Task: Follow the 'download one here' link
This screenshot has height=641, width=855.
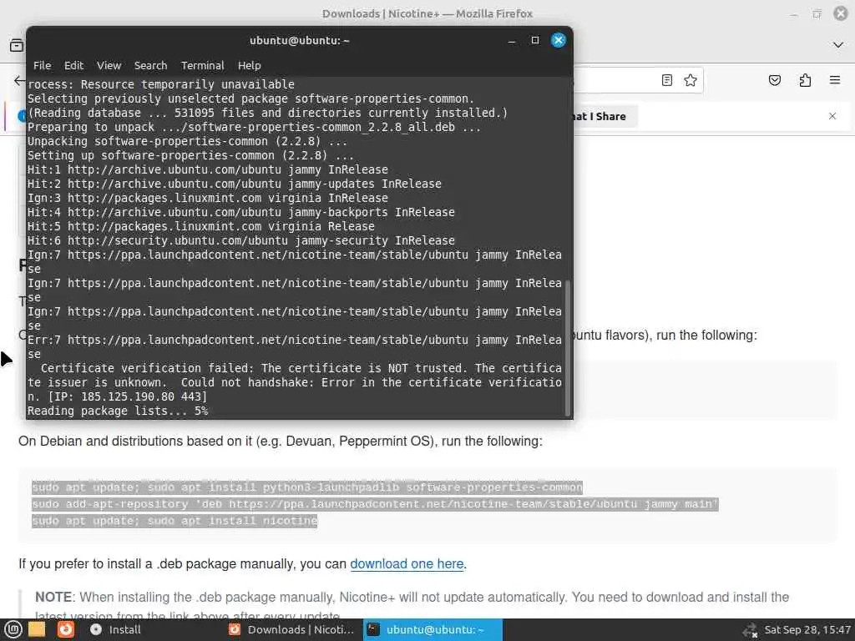Action: (x=407, y=563)
